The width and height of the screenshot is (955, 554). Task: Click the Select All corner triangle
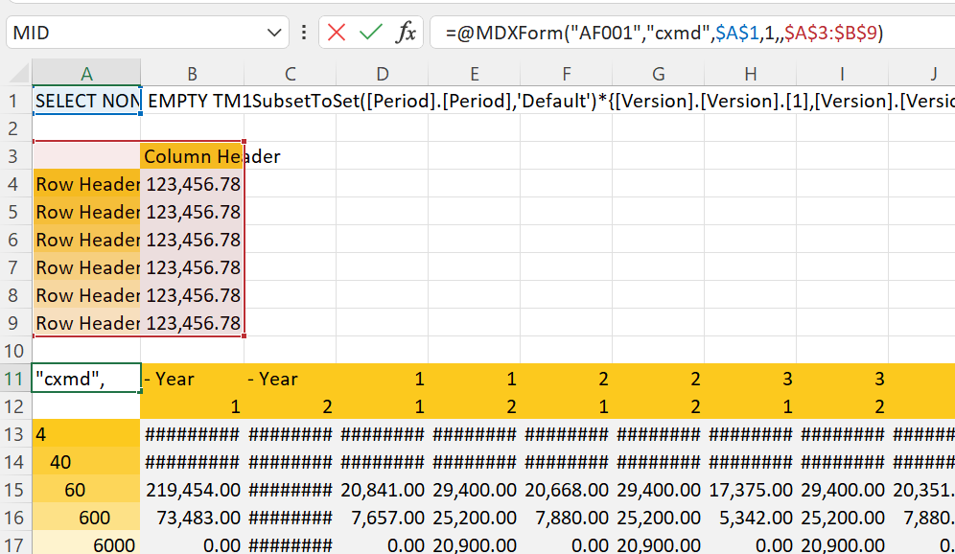point(16,74)
